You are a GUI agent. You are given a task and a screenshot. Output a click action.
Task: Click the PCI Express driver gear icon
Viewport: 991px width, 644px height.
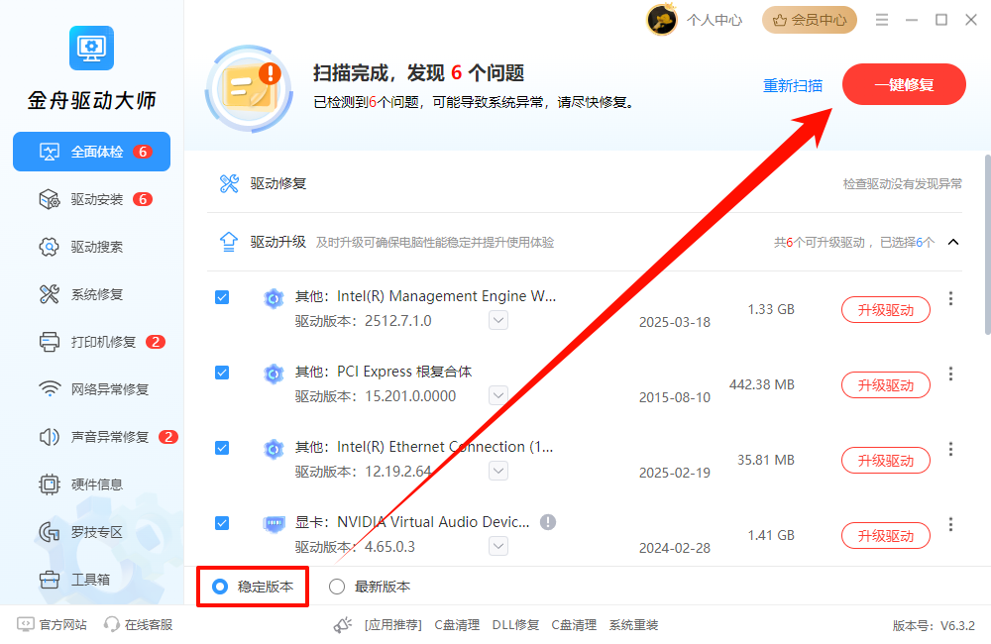(x=274, y=374)
